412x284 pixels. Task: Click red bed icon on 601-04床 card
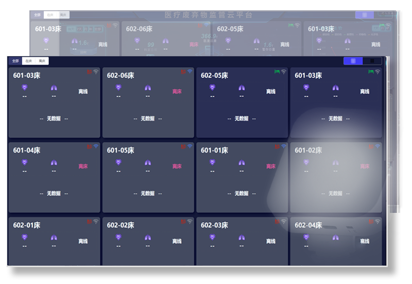click(x=89, y=146)
